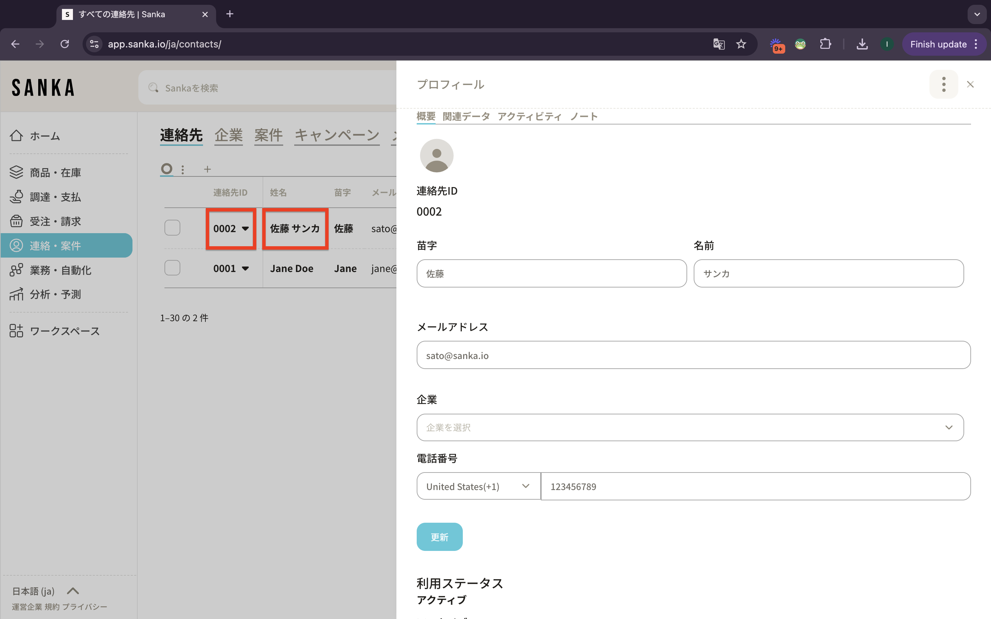Click the default avatar profile picture

[x=437, y=155]
